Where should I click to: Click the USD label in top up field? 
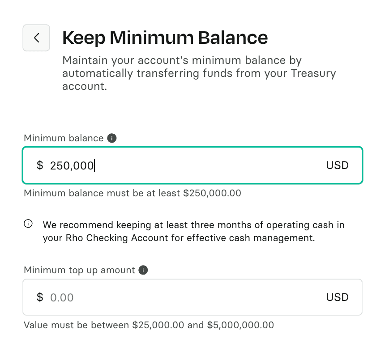coord(337,297)
